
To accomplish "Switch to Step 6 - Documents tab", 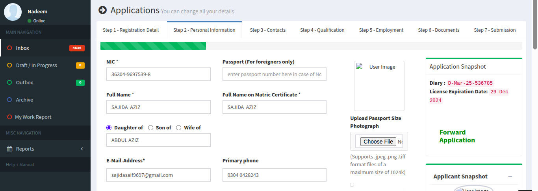I will (x=439, y=30).
